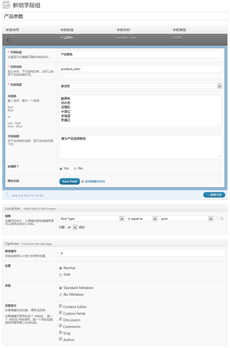The height and width of the screenshot is (348, 230).
Task: Click resize handle of the 可选项 textarea
Action: [219, 125]
